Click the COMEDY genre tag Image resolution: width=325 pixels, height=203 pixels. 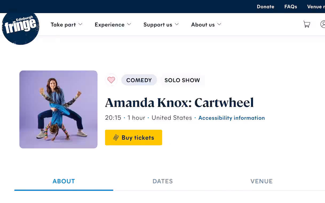(139, 80)
